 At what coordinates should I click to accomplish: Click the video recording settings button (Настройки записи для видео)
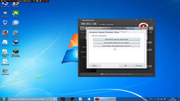(x=117, y=39)
